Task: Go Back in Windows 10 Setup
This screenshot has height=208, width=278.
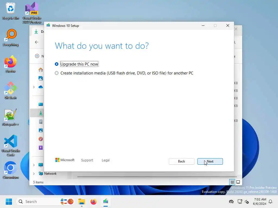Action: [x=181, y=161]
